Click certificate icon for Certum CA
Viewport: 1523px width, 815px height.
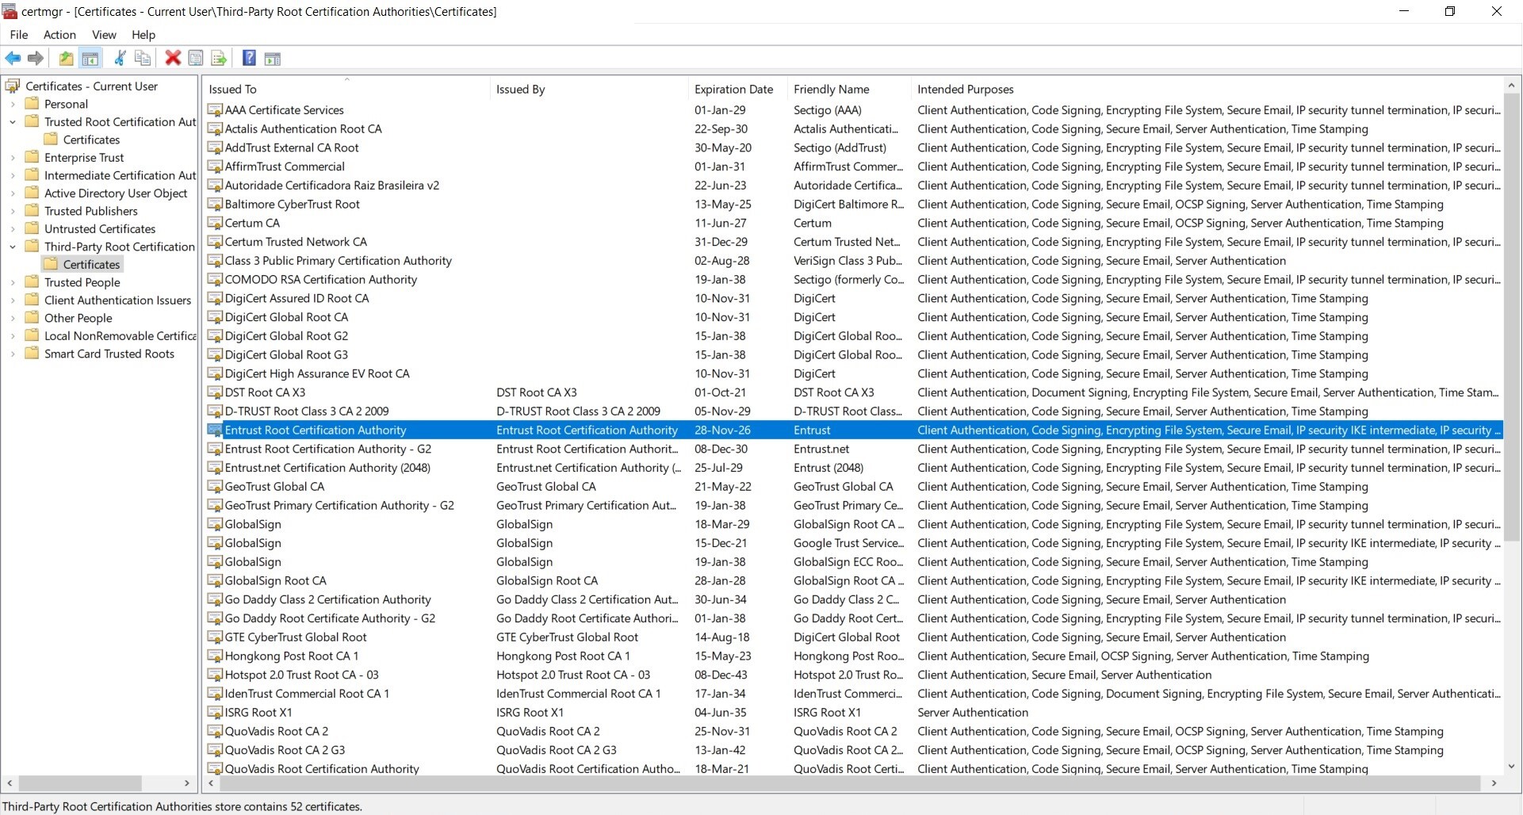[x=215, y=224]
